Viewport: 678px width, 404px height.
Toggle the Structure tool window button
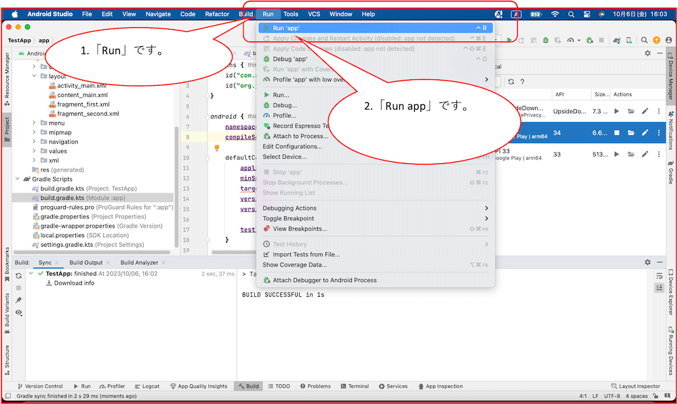click(x=7, y=359)
